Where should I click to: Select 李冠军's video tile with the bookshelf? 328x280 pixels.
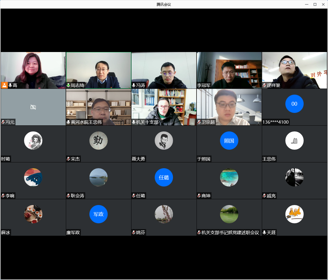(x=229, y=70)
